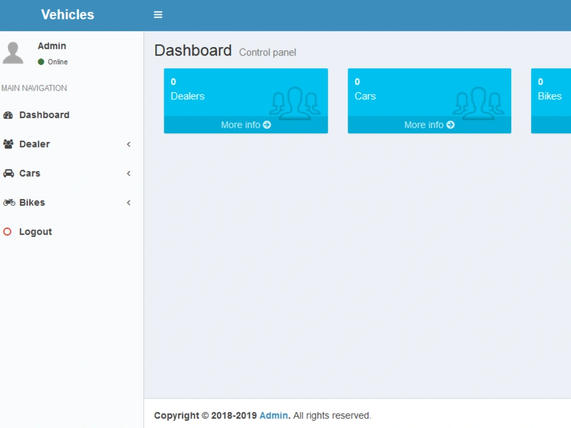571x428 pixels.
Task: Click the arrow icon on Cars More info
Action: click(x=451, y=125)
